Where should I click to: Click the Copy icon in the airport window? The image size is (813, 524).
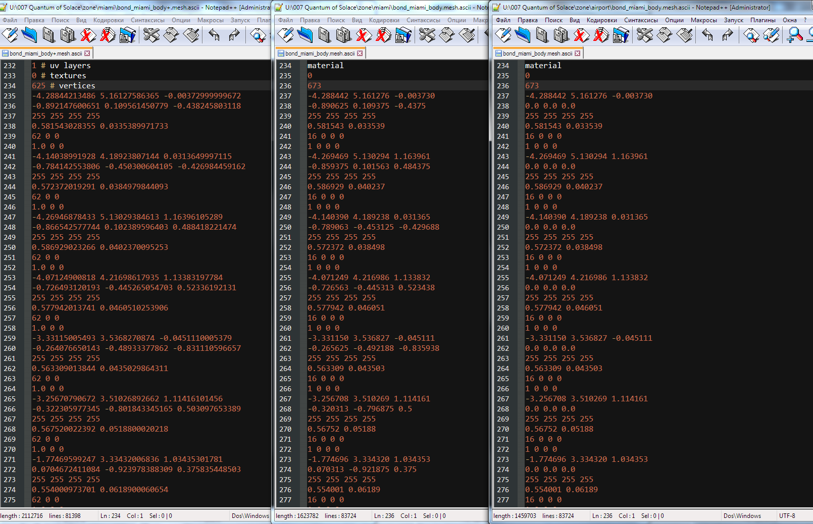pyautogui.click(x=665, y=35)
